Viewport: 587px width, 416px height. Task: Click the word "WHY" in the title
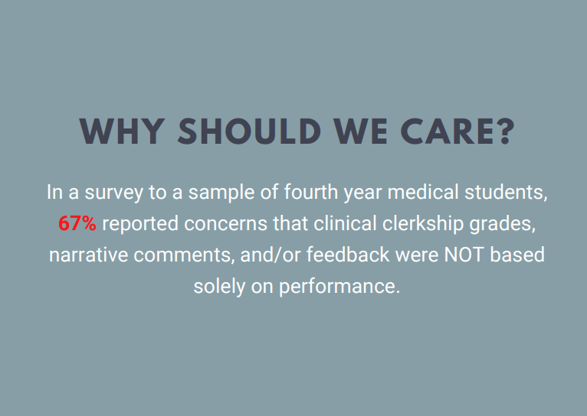click(122, 132)
